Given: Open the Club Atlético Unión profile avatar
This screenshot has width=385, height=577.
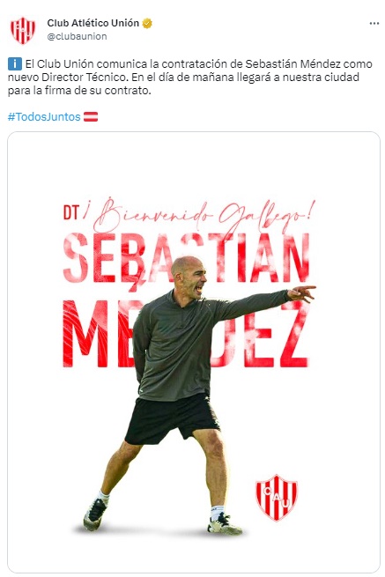Looking at the screenshot, I should click(x=23, y=30).
